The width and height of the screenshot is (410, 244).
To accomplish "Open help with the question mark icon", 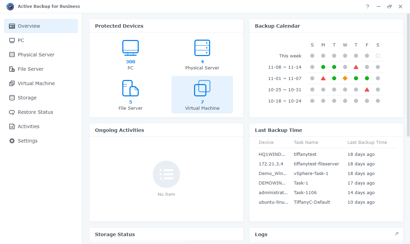I will (x=367, y=6).
